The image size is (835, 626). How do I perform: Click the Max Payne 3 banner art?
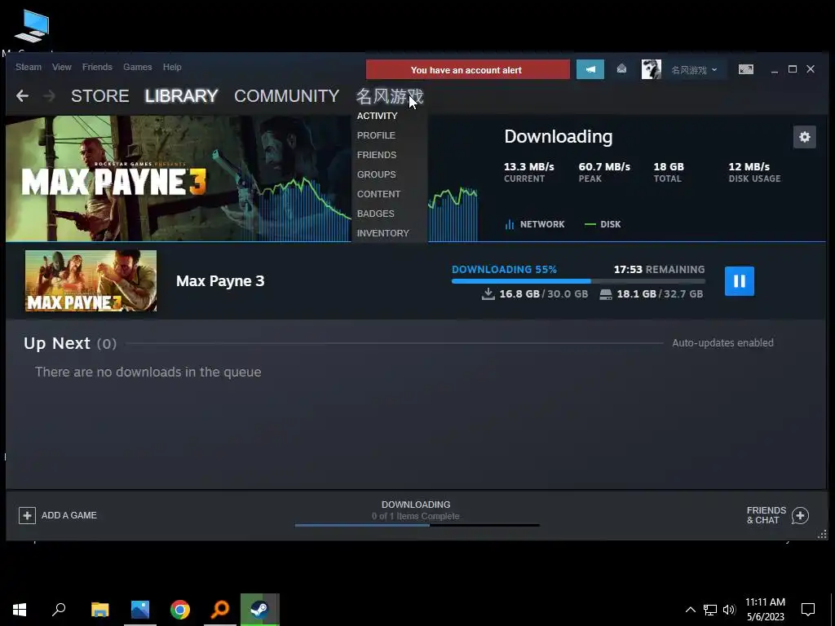click(x=179, y=179)
